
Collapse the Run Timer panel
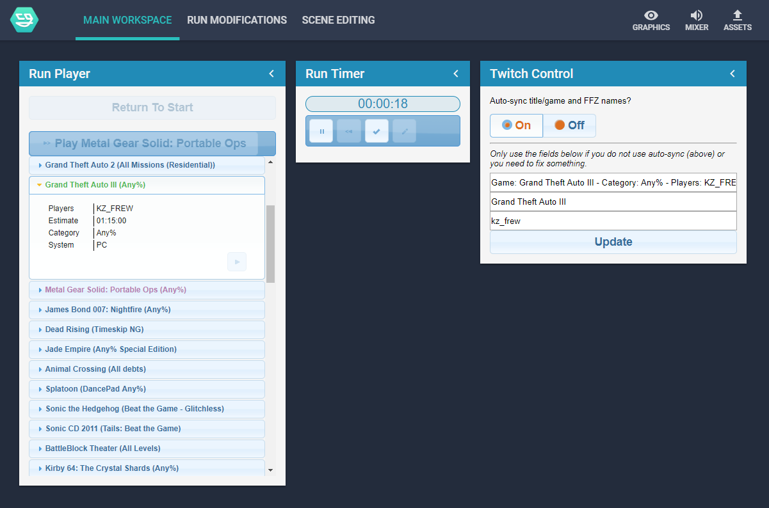[456, 74]
